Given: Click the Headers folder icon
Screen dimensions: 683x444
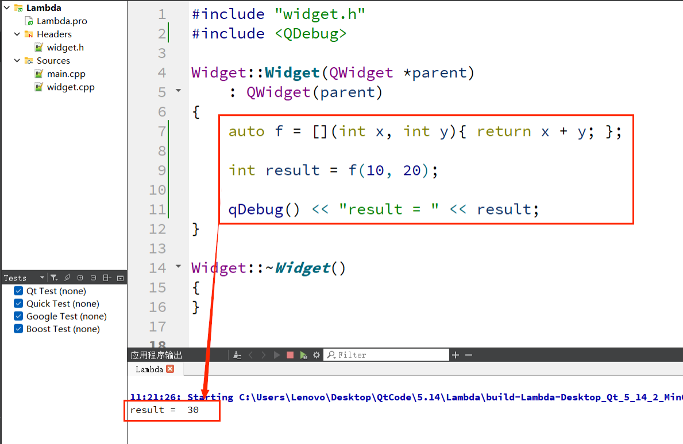Looking at the screenshot, I should tap(29, 34).
